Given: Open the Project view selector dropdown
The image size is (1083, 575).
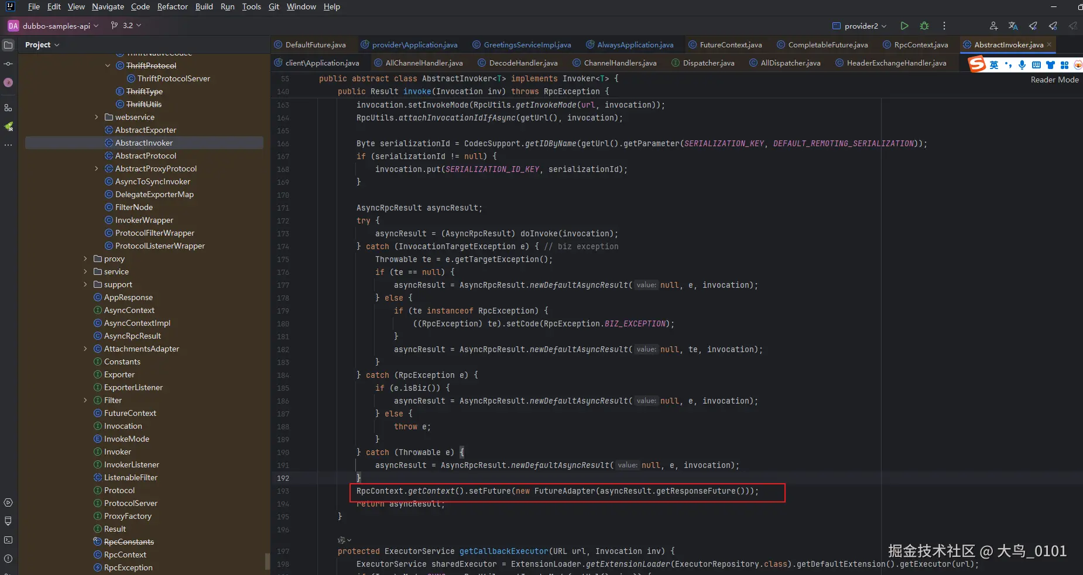Looking at the screenshot, I should click(42, 45).
